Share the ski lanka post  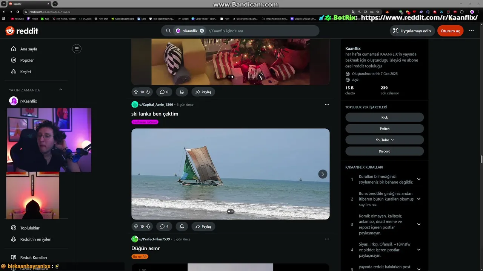click(203, 227)
